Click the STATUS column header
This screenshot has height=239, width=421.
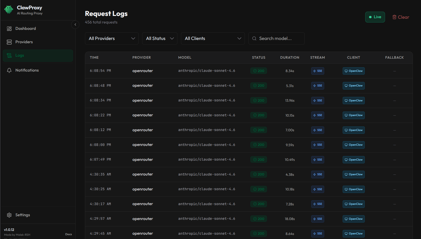(259, 57)
